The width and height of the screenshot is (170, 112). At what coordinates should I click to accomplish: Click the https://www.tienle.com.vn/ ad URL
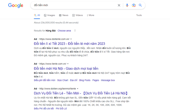tap(53, 64)
